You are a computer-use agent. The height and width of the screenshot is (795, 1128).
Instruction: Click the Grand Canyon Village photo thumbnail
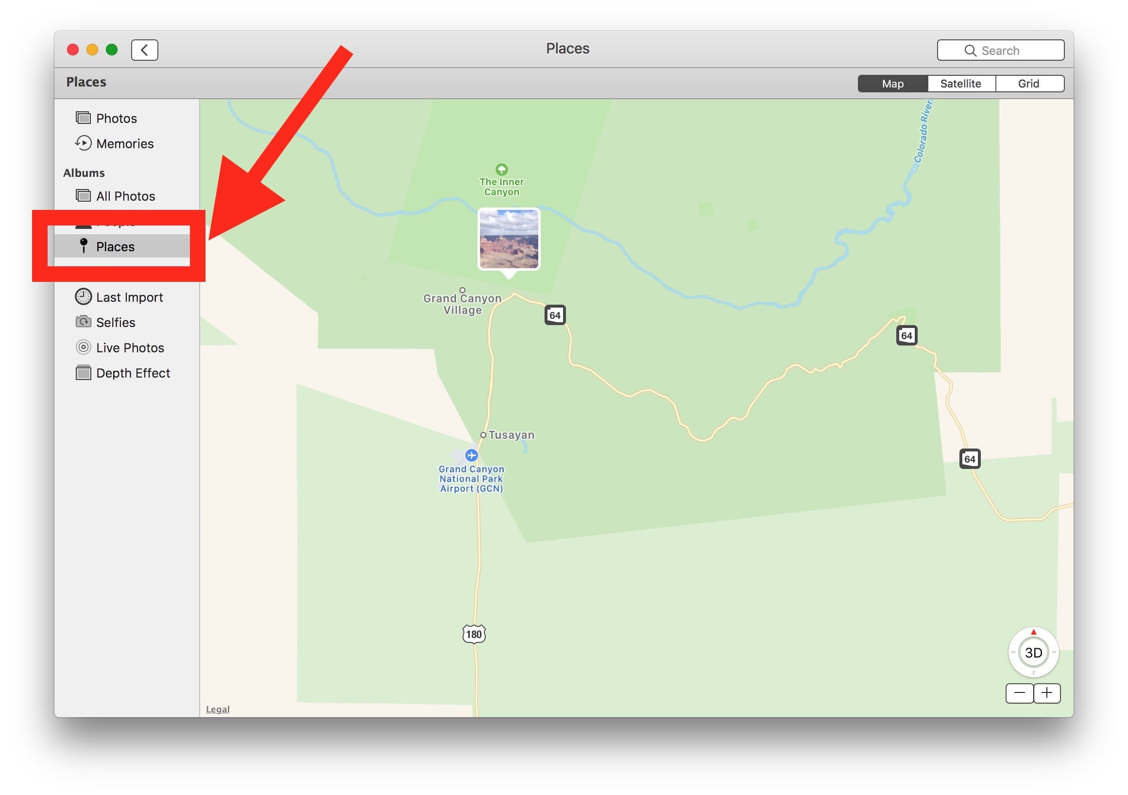[508, 240]
